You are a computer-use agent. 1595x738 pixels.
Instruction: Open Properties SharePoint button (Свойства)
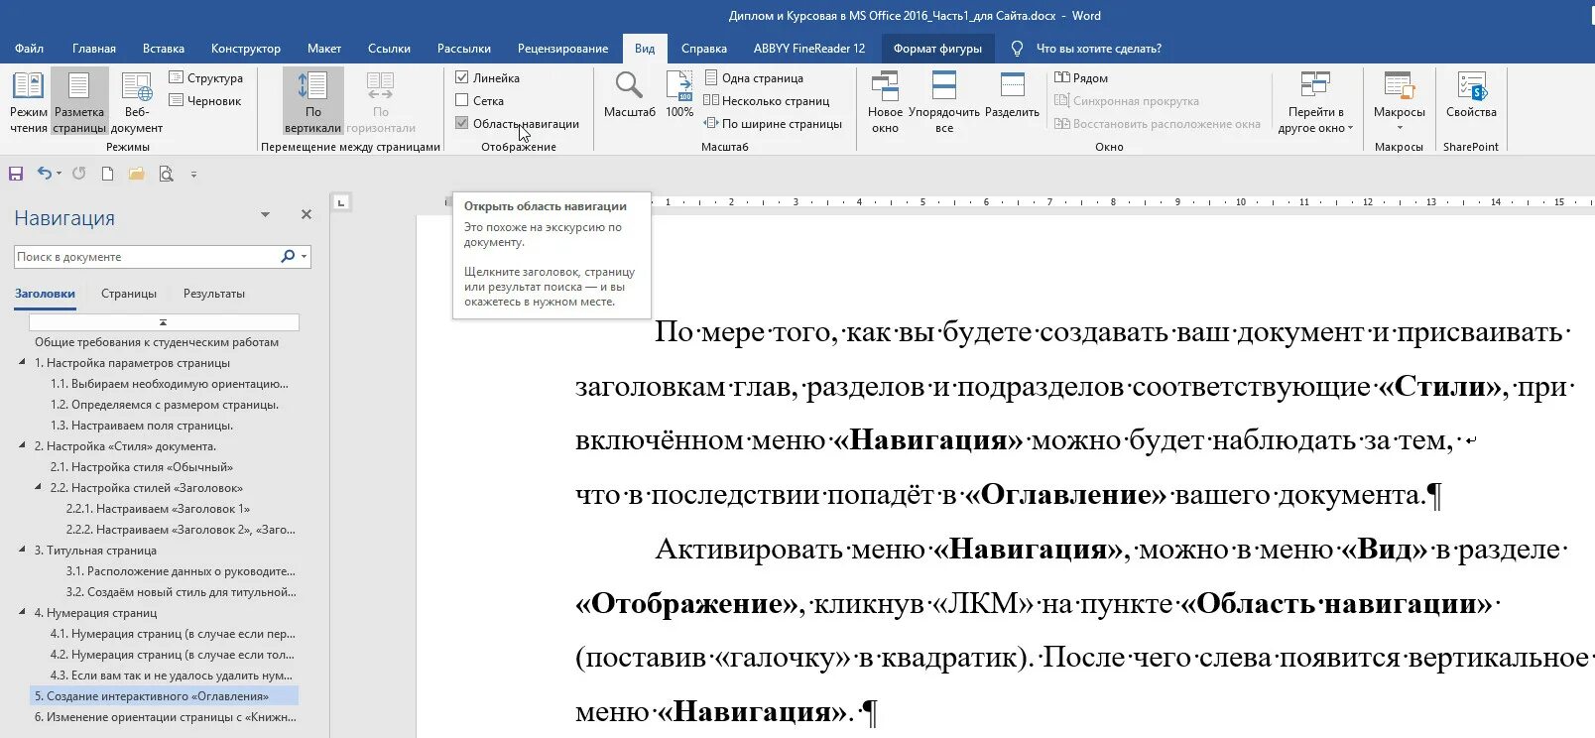click(1470, 95)
